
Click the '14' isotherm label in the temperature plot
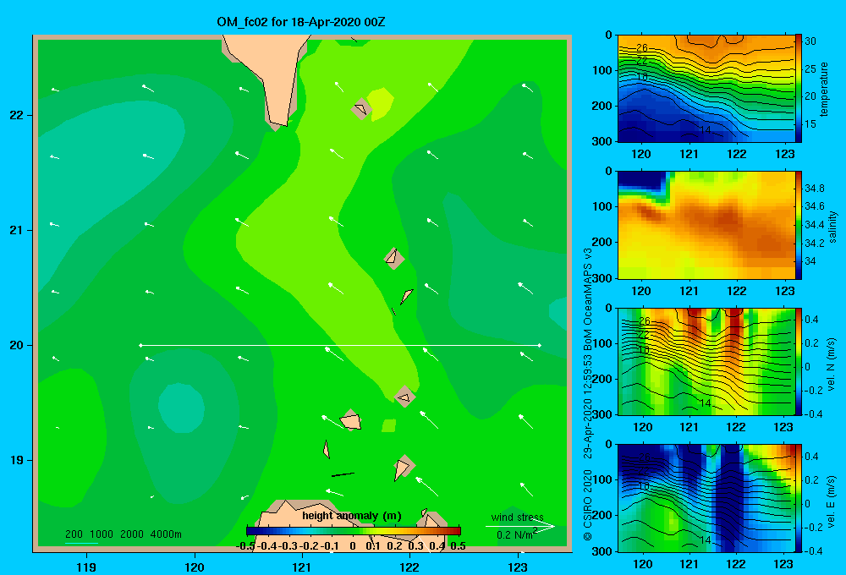tap(705, 130)
